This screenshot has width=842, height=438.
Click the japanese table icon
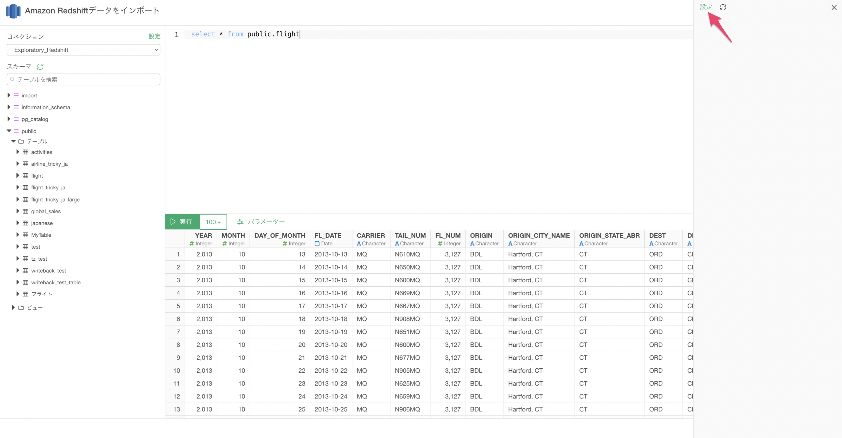coord(25,223)
